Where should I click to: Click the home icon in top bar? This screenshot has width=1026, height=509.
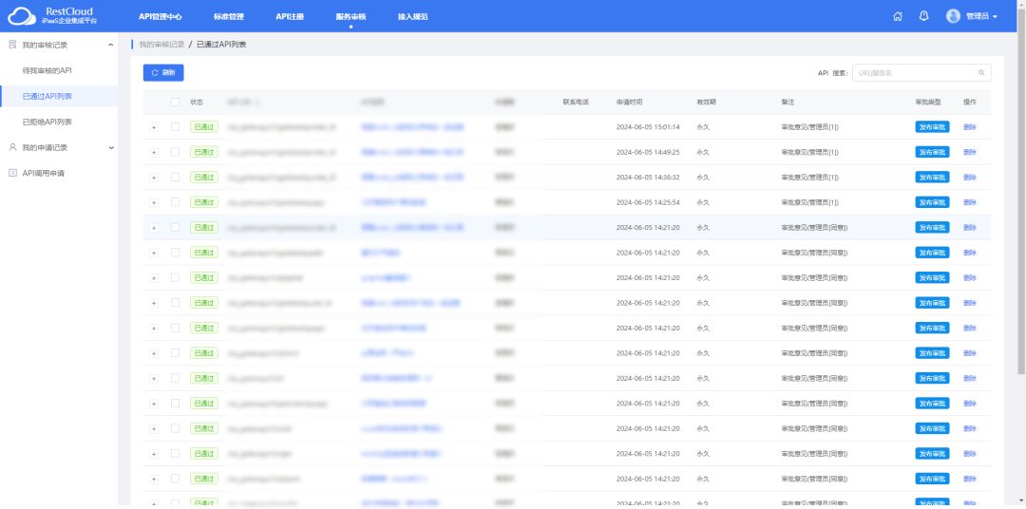898,16
